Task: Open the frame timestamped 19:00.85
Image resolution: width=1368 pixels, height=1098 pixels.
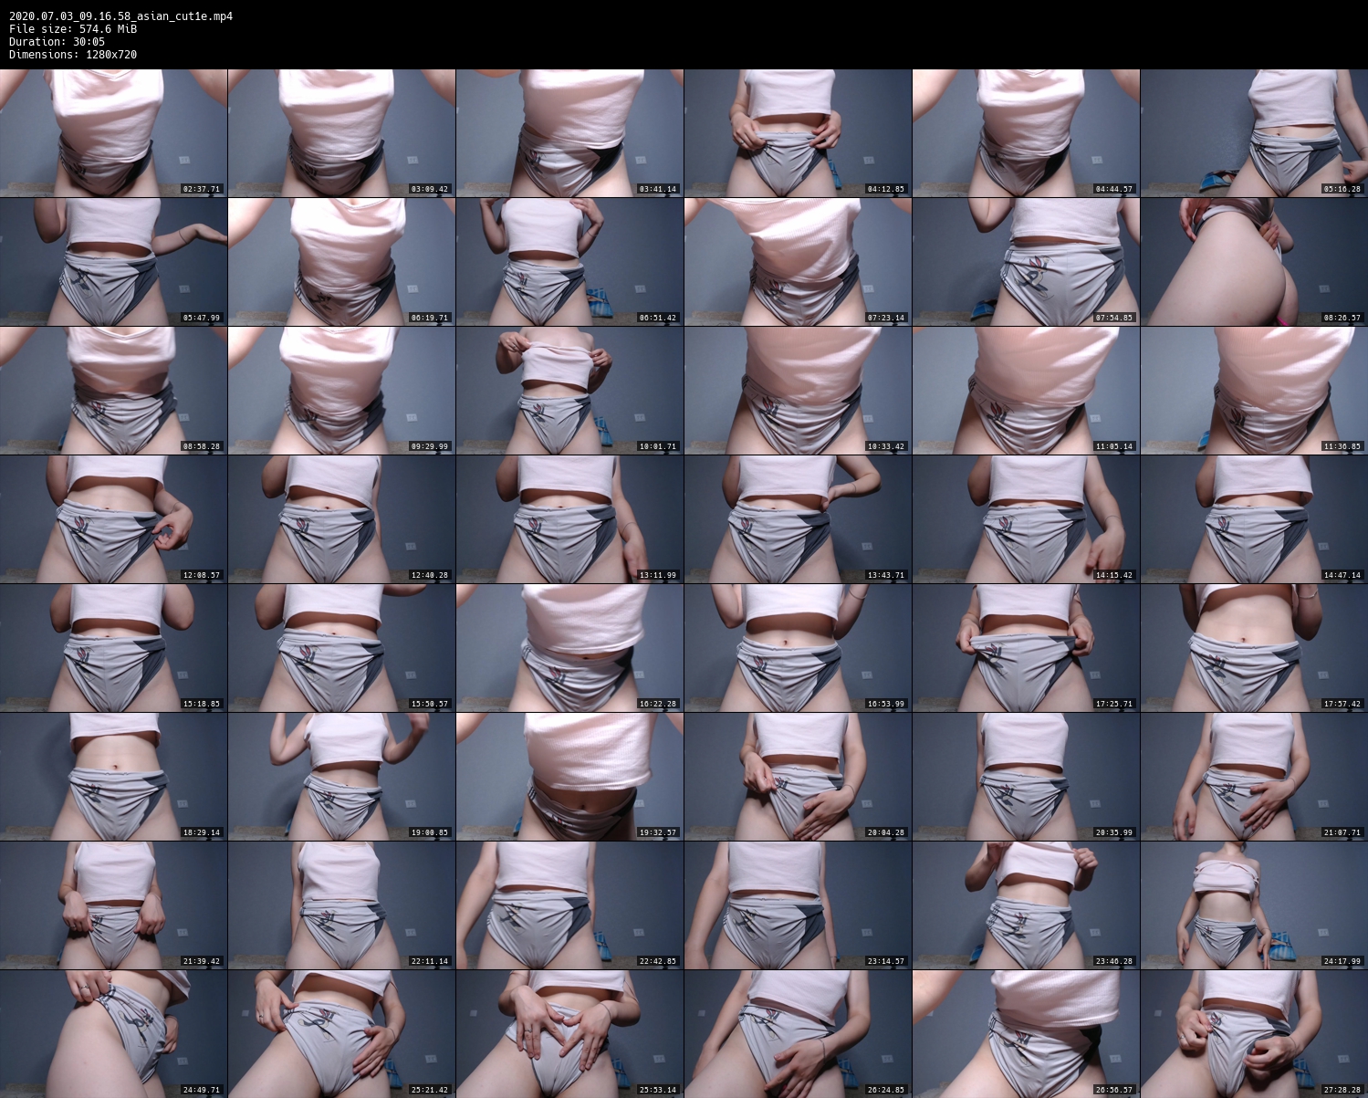Action: click(341, 777)
